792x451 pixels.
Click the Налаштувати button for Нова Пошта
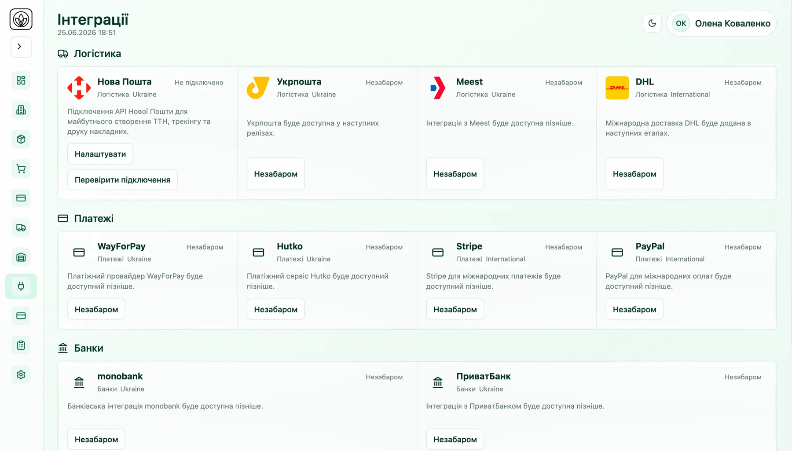[x=100, y=154]
